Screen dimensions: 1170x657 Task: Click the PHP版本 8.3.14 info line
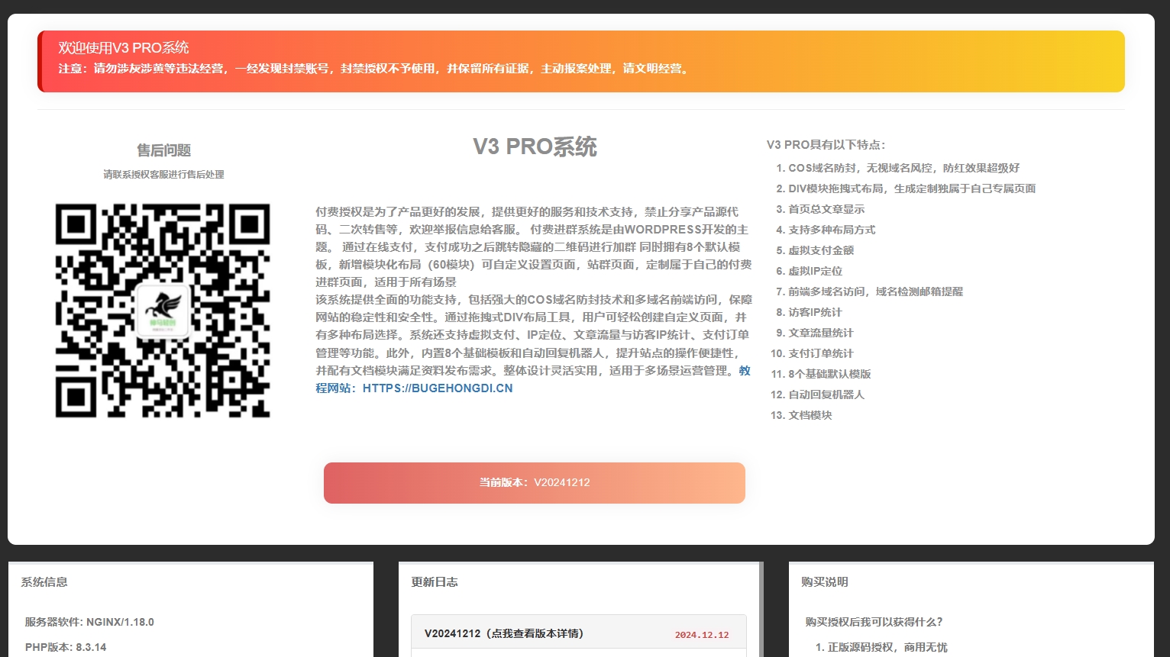coord(65,647)
